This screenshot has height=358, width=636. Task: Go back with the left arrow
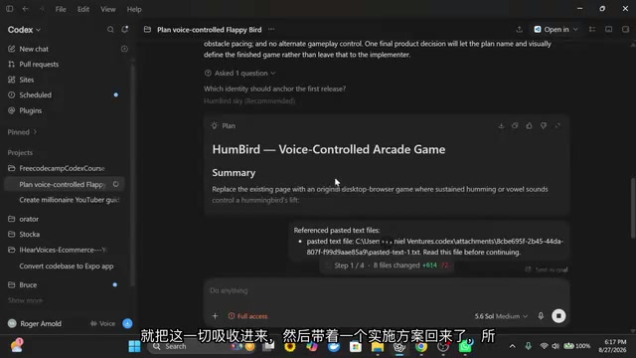coord(25,9)
